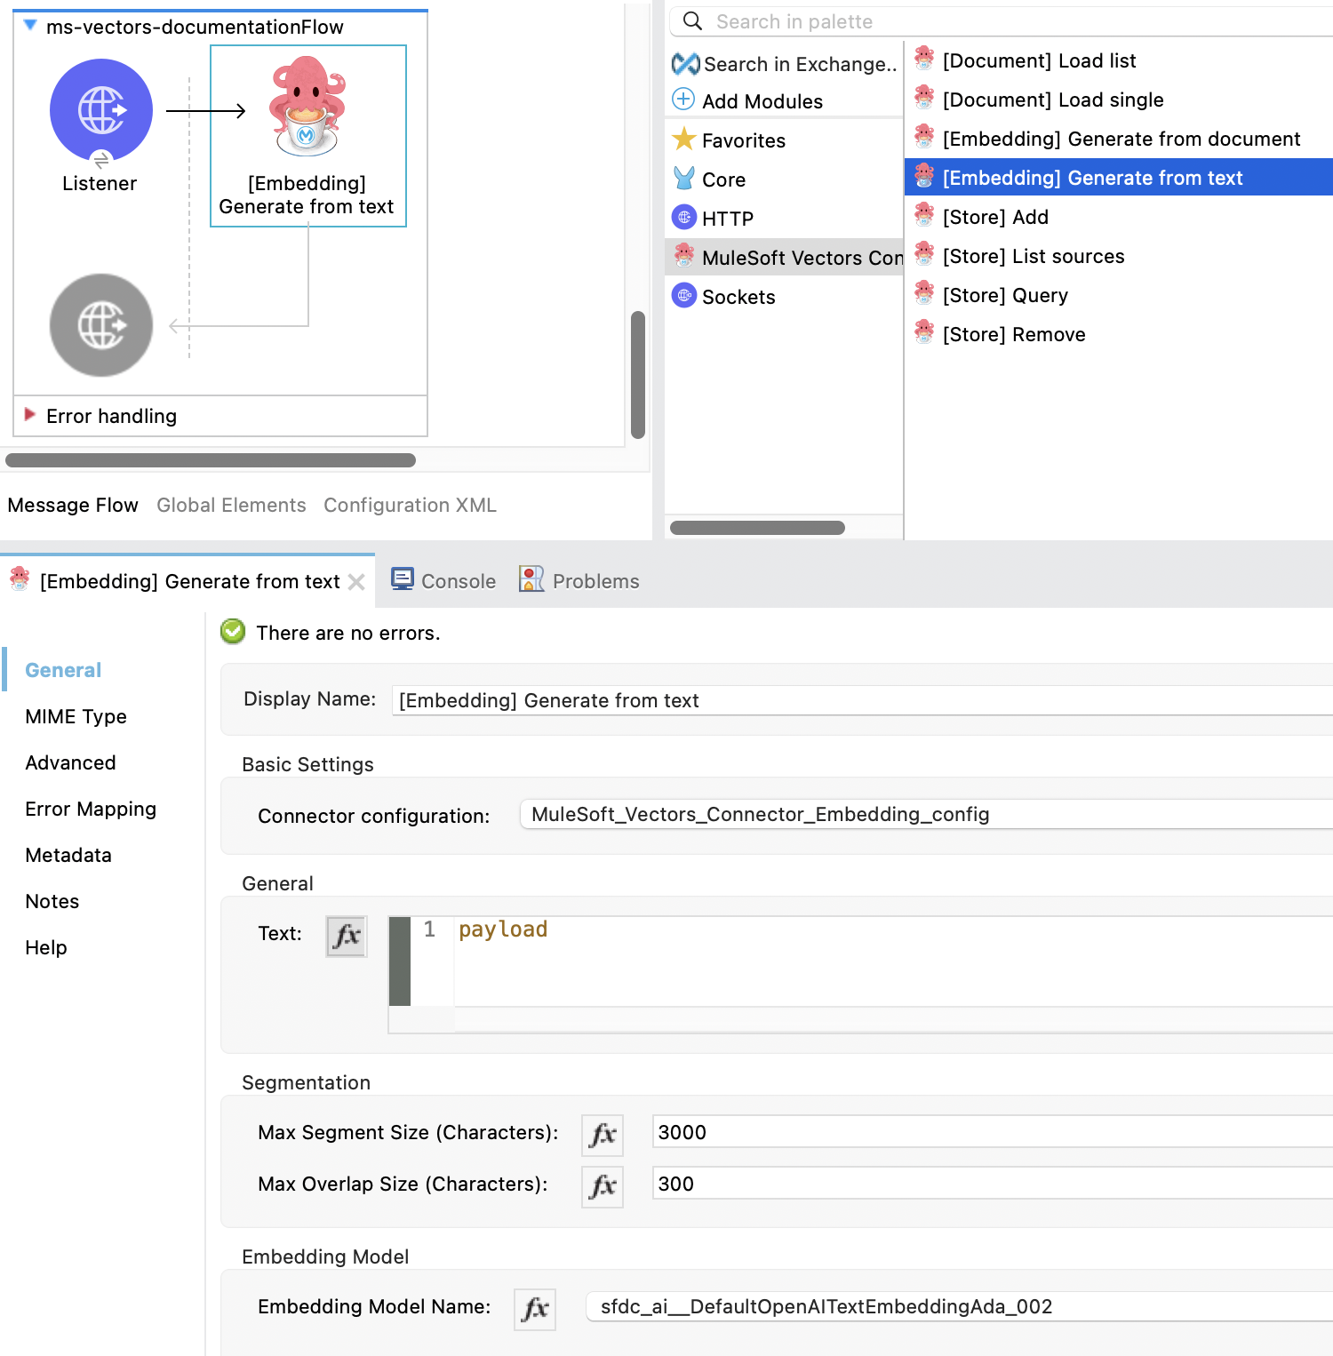Click Max Segment Size field 3000

[993, 1132]
